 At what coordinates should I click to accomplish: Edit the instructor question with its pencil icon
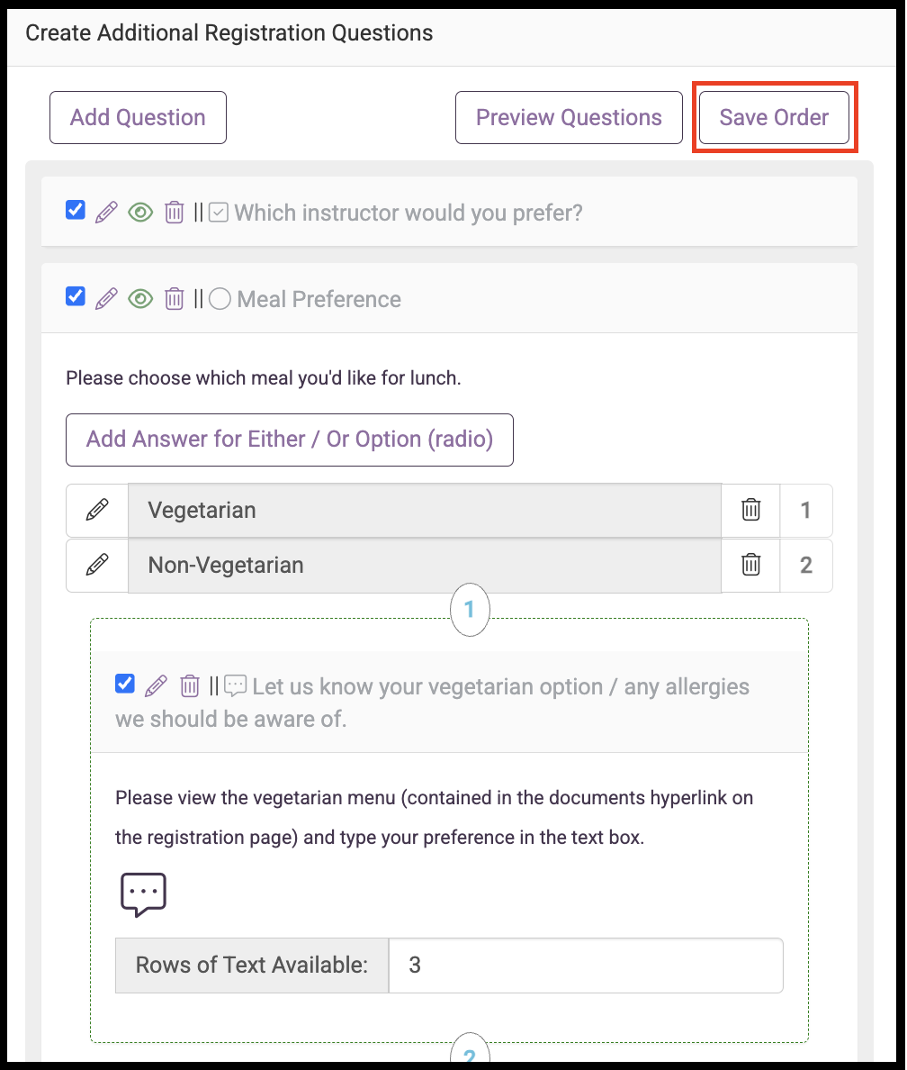coord(105,213)
